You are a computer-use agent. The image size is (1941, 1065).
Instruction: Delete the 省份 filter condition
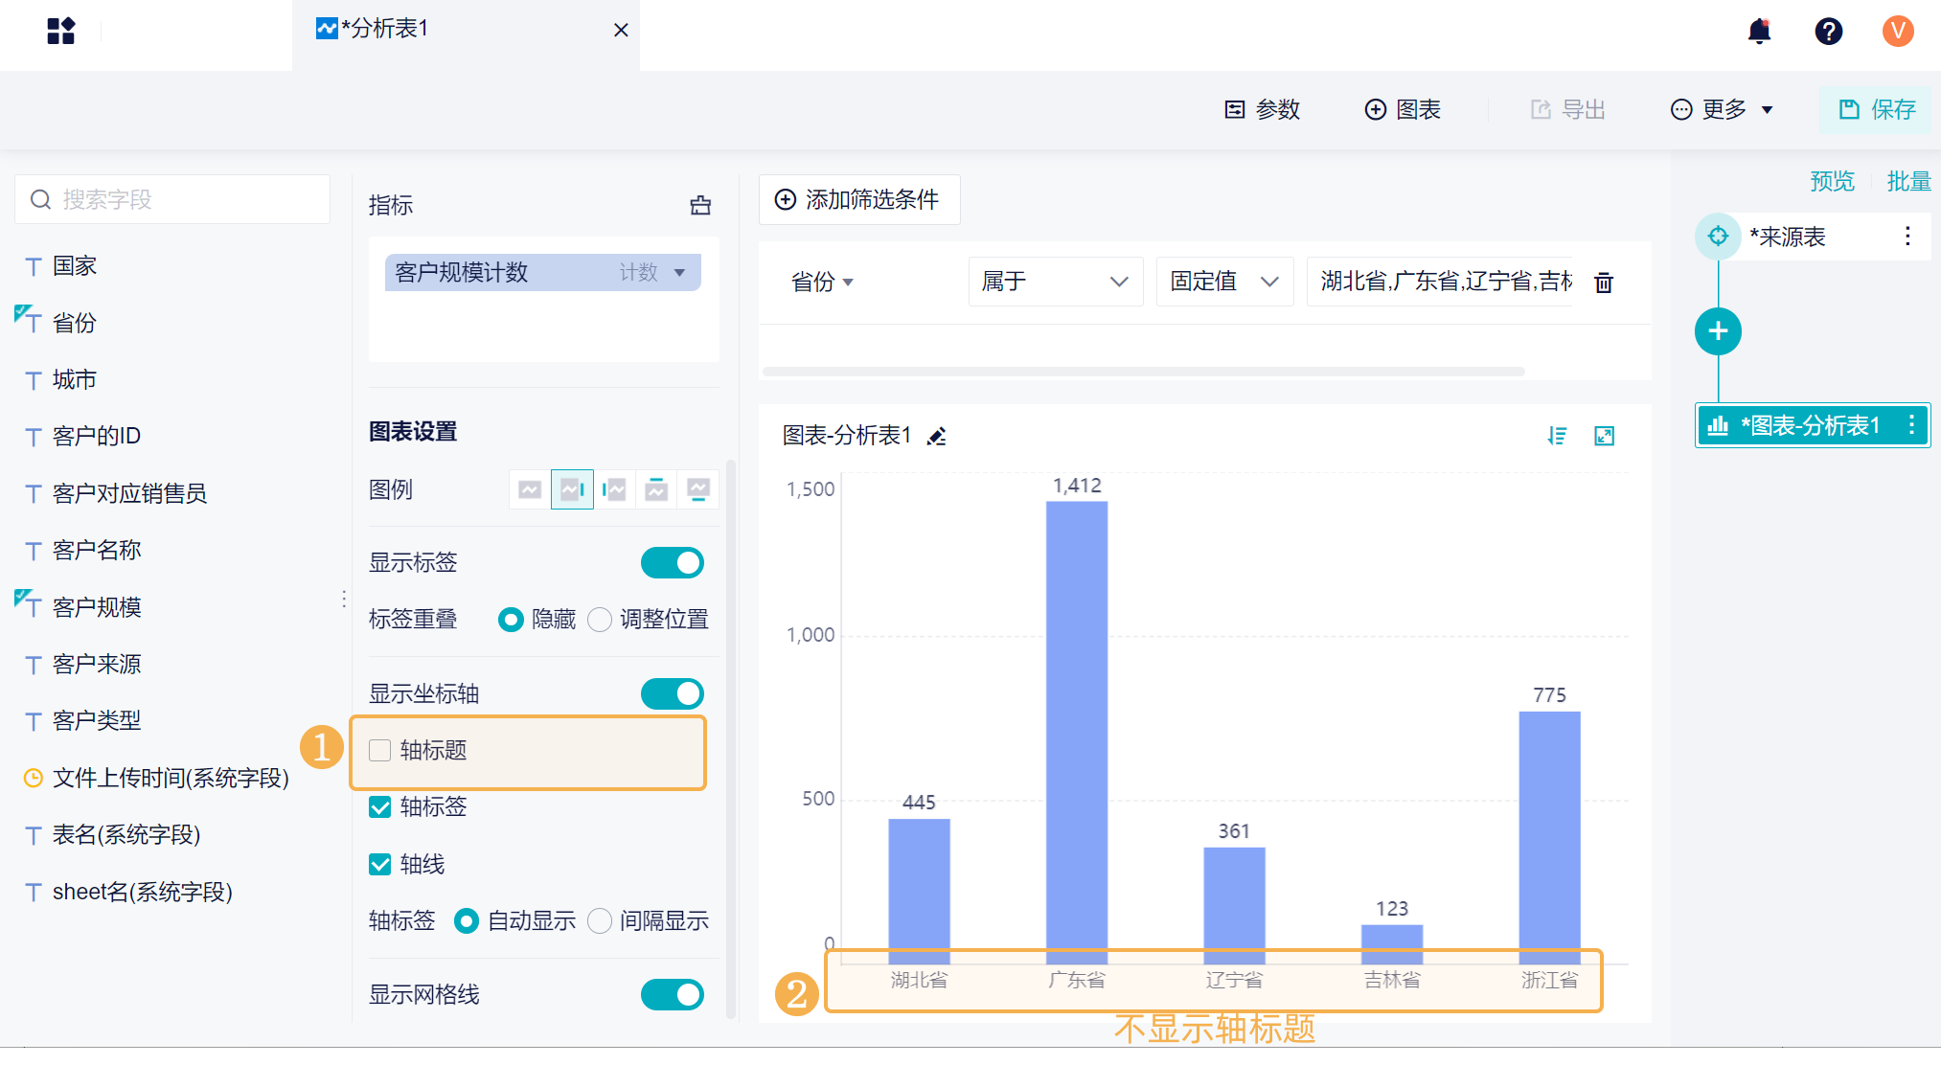pyautogui.click(x=1604, y=283)
